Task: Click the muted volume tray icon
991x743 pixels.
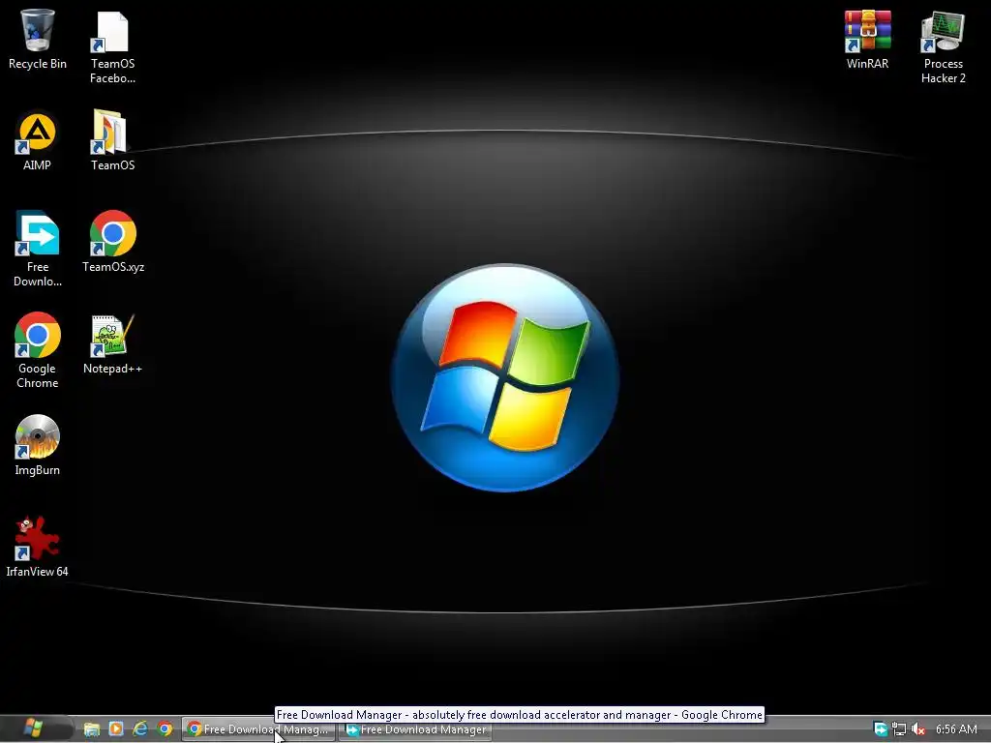Action: tap(918, 729)
